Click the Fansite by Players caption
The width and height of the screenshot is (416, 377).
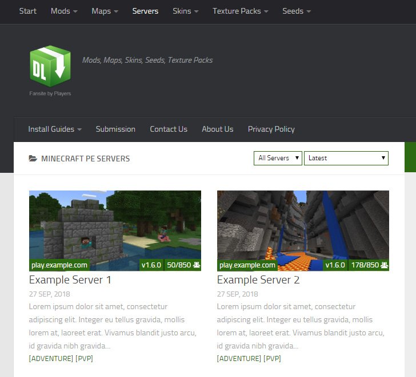[50, 94]
